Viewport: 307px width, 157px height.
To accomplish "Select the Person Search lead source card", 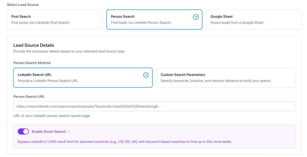I will coord(154,19).
